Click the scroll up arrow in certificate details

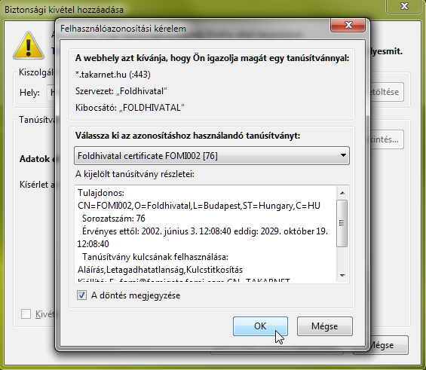(x=342, y=193)
